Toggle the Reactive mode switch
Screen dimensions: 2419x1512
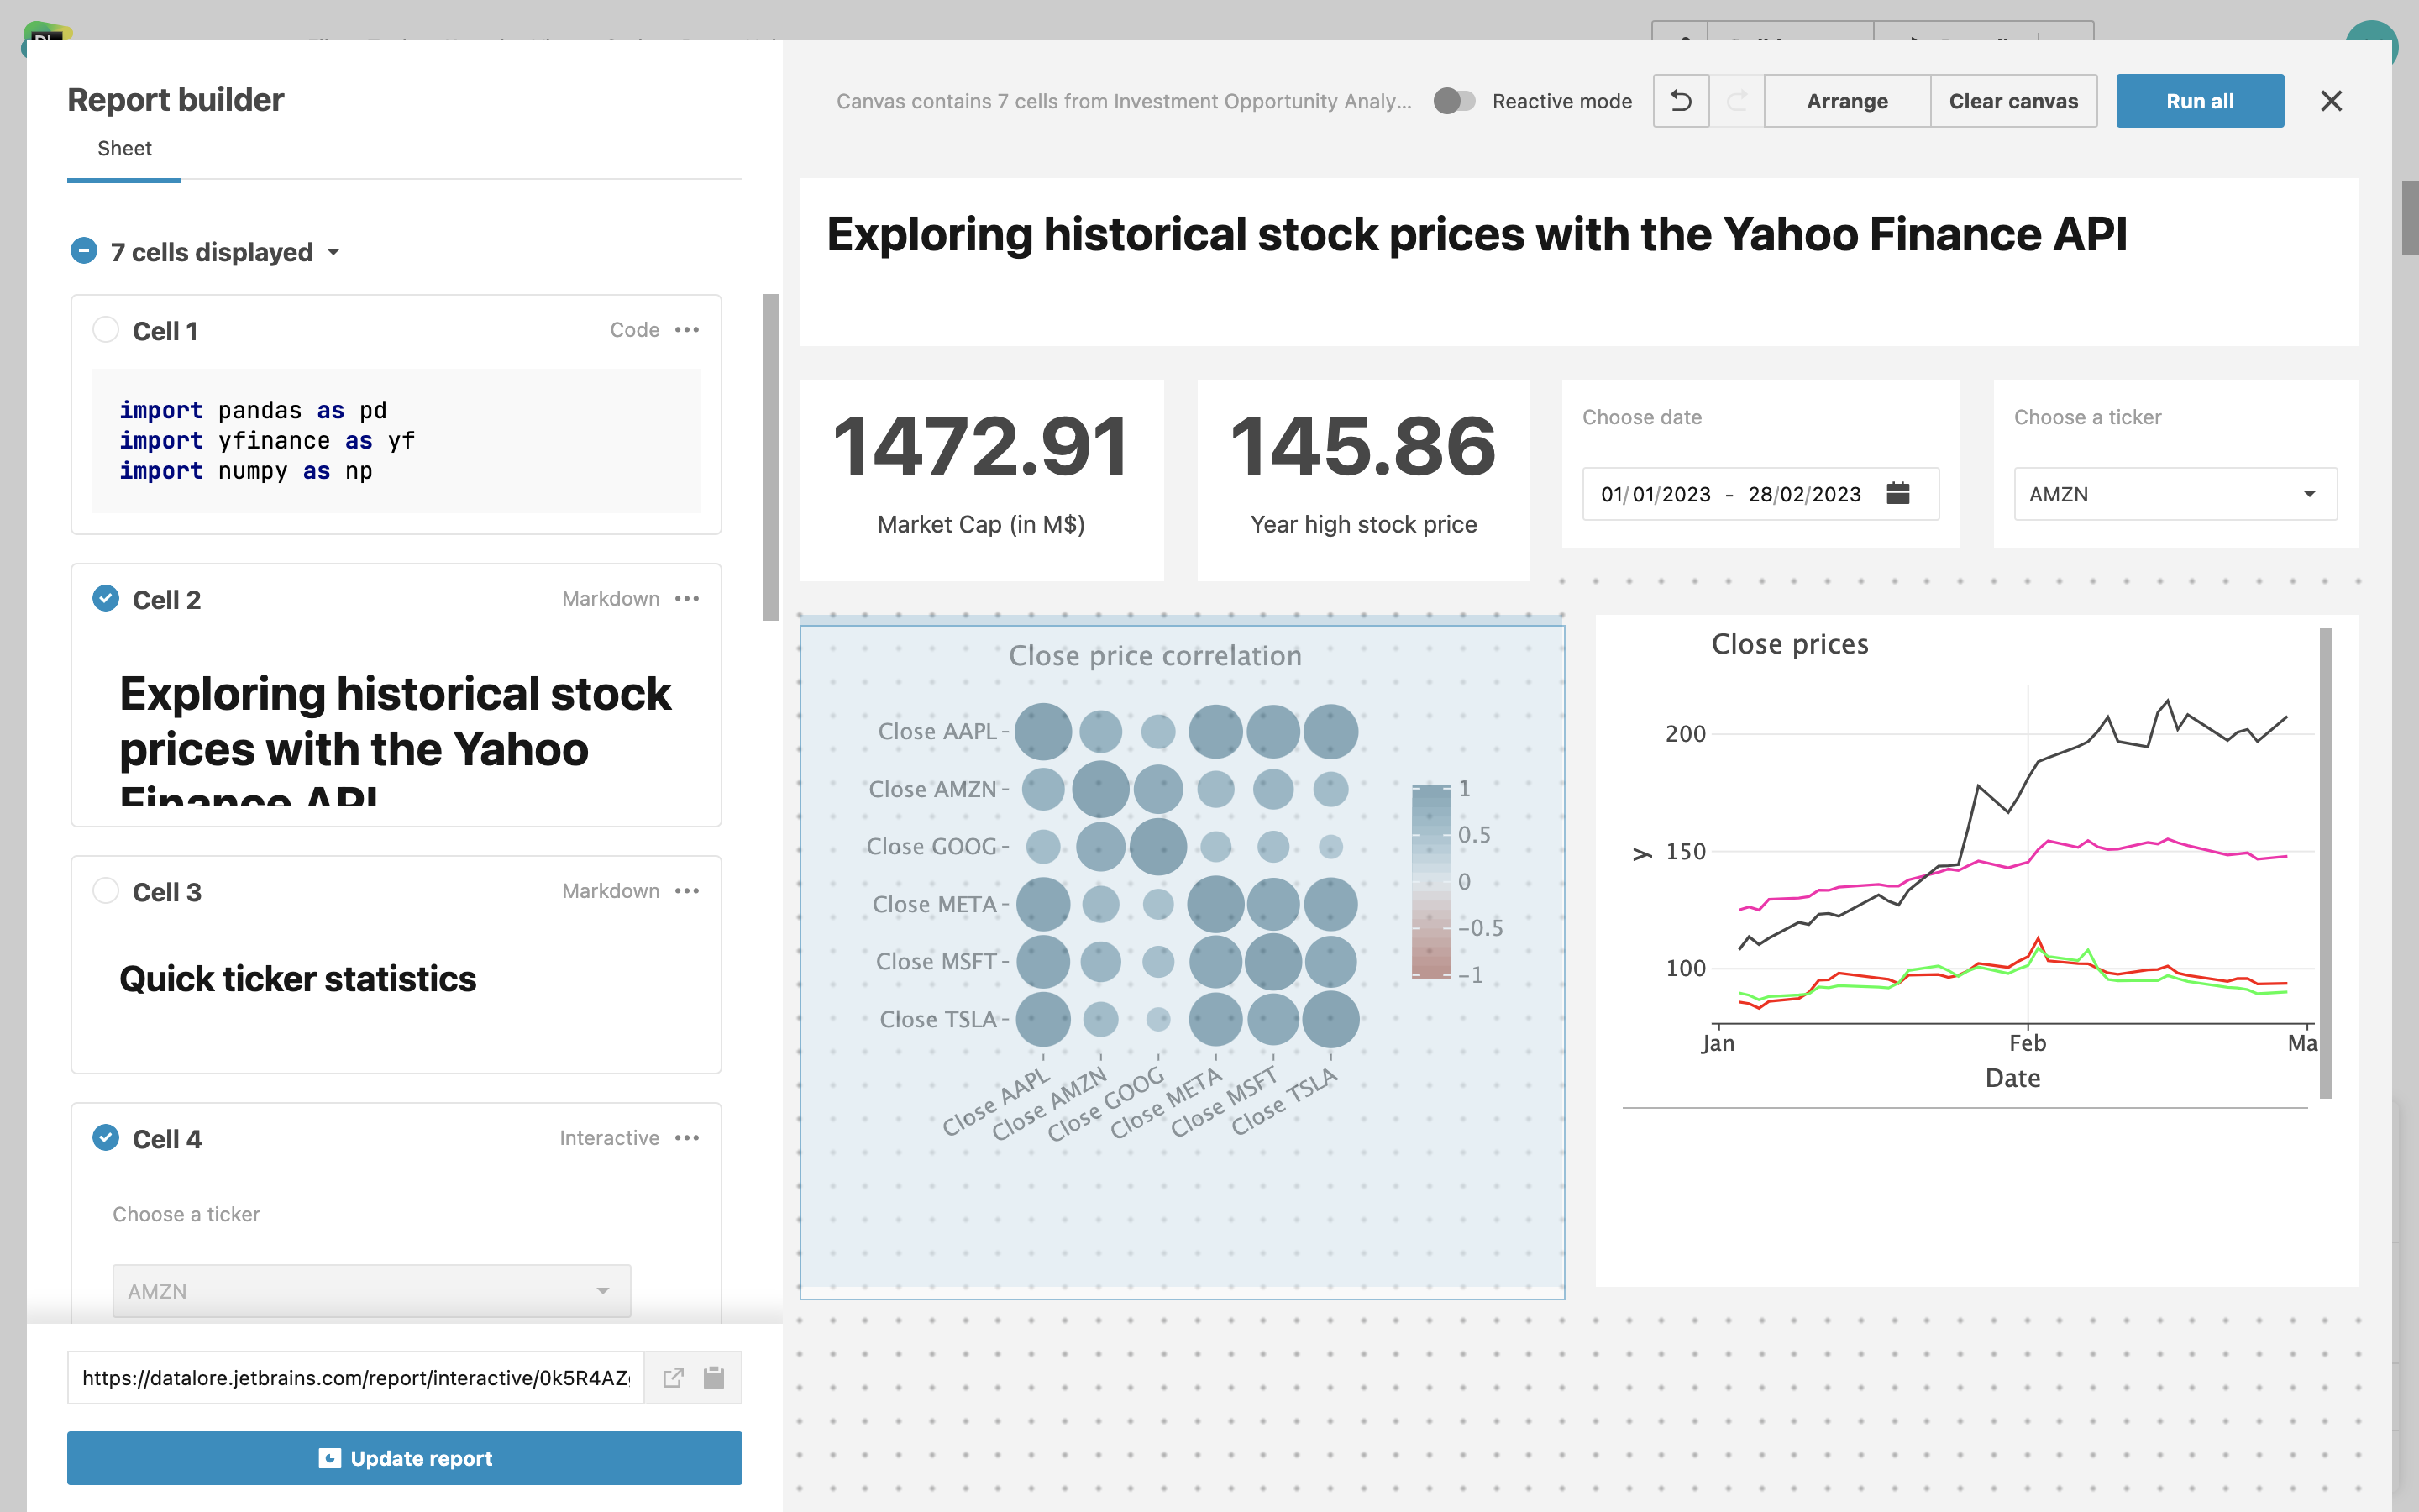click(x=1453, y=101)
